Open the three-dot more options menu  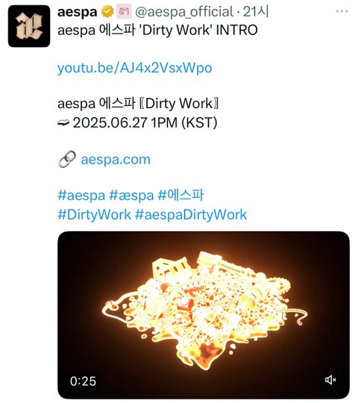(342, 11)
